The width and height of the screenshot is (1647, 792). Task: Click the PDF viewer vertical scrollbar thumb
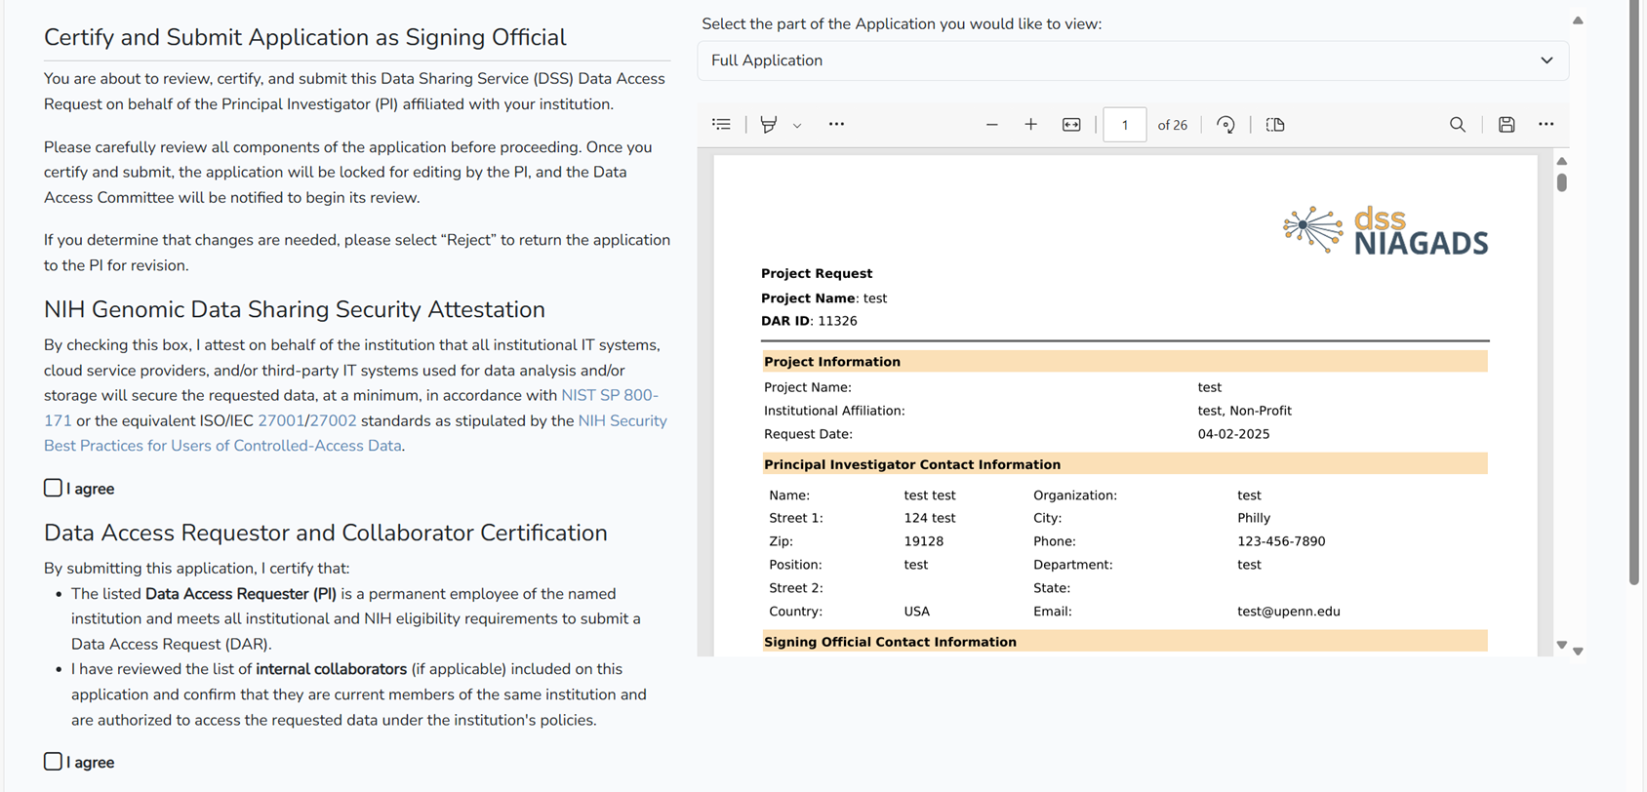[1562, 182]
